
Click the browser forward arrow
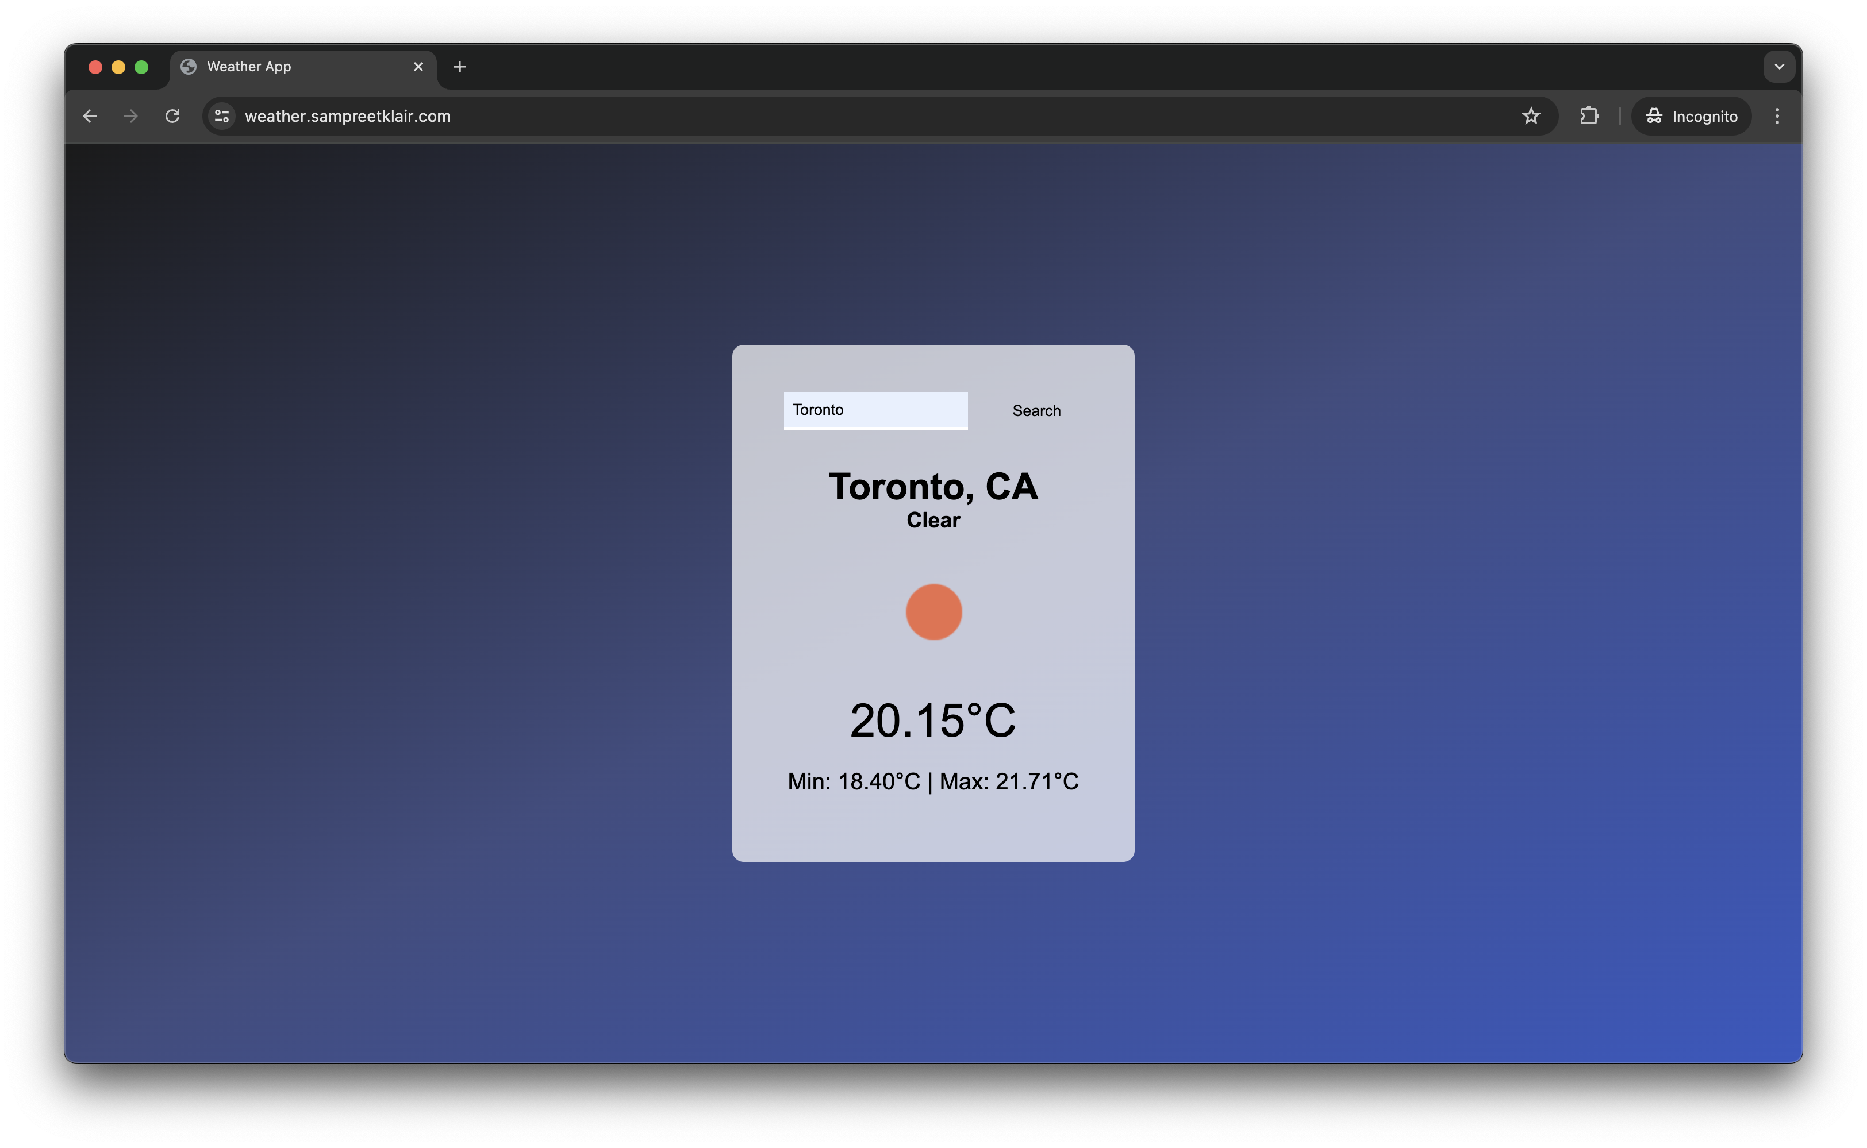[130, 116]
